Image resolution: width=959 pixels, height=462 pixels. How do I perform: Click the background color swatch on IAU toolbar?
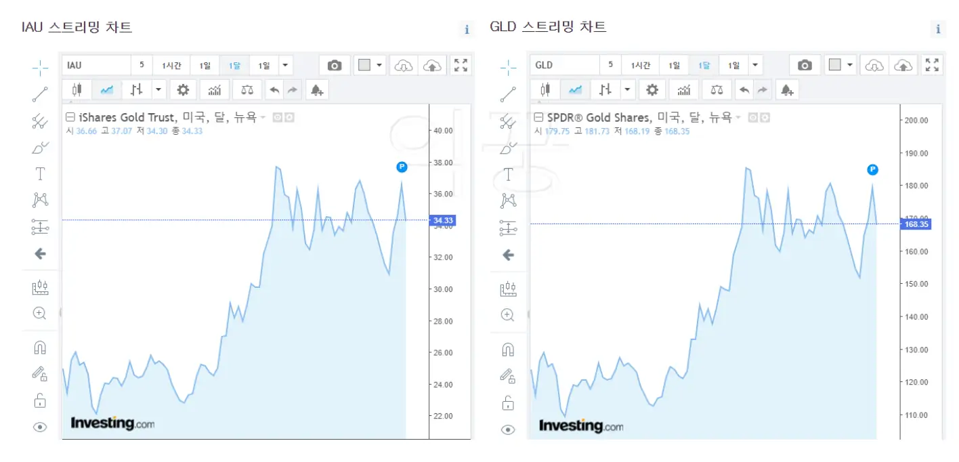click(366, 64)
